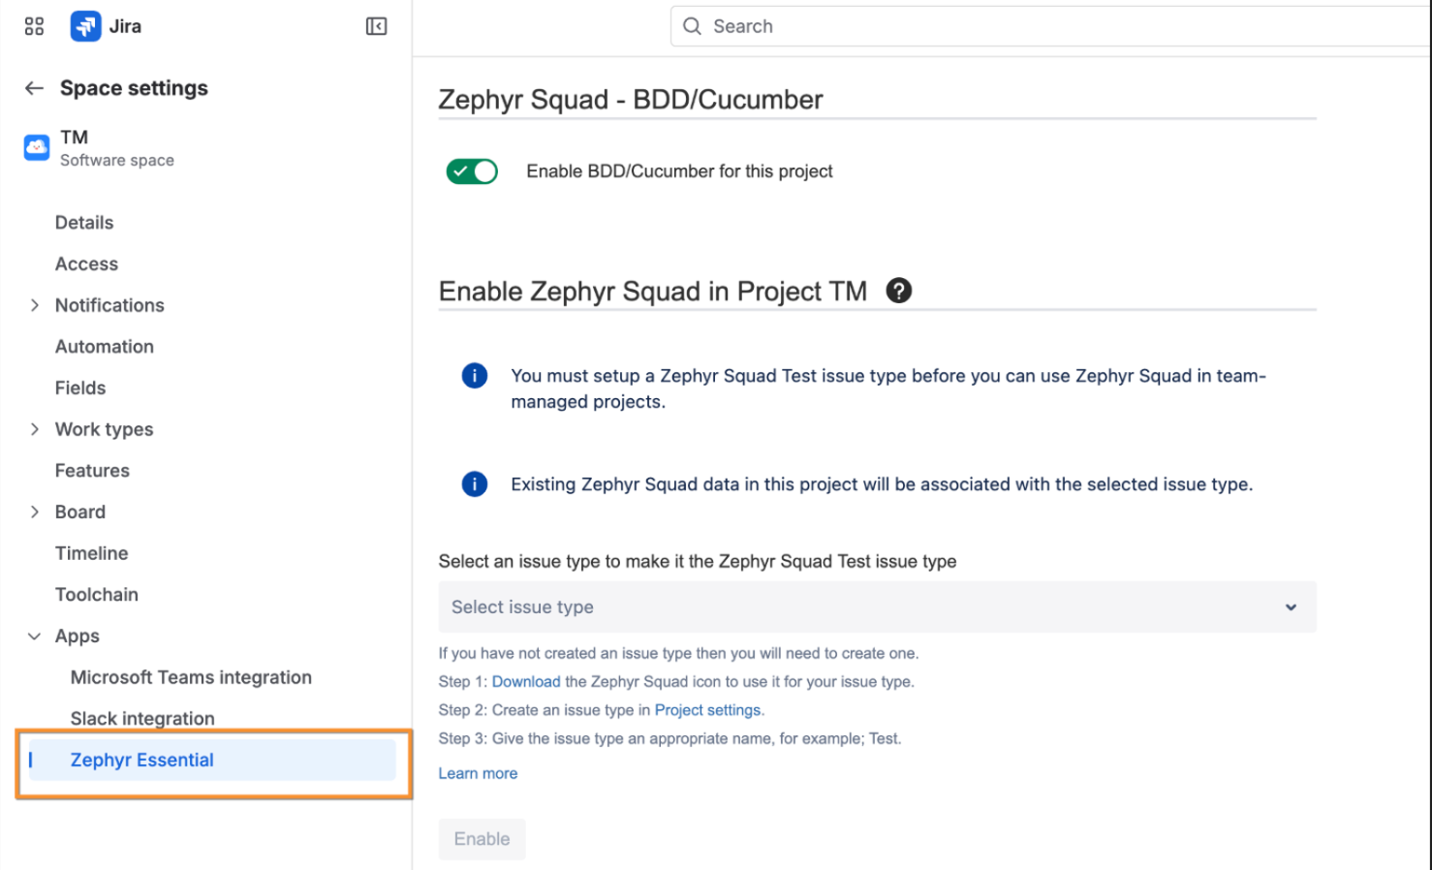The image size is (1432, 870).
Task: Enable Zephyr Squad with the Enable button
Action: click(x=482, y=839)
